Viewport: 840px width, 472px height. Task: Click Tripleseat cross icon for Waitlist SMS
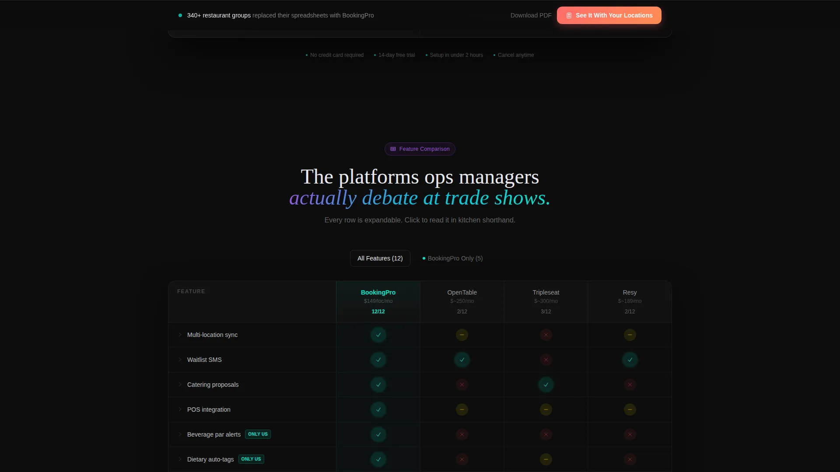pyautogui.click(x=546, y=360)
